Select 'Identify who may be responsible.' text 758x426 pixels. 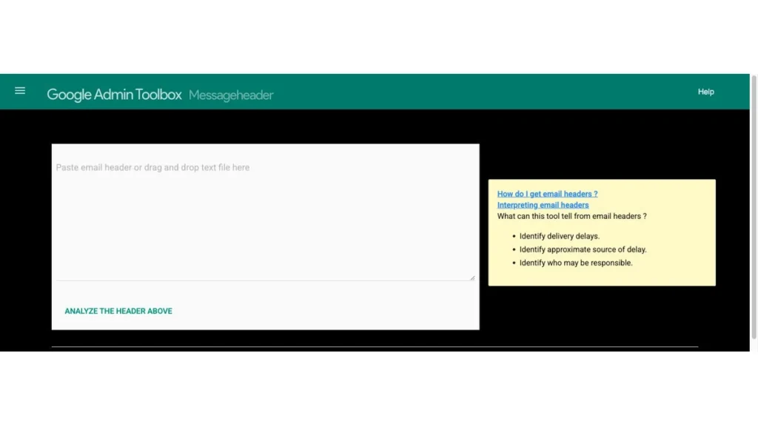click(x=576, y=263)
